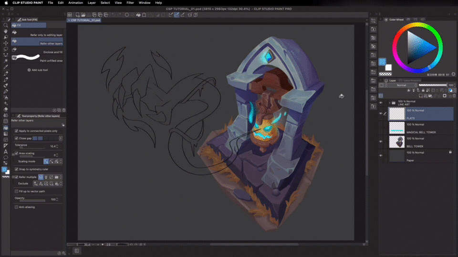Image resolution: width=458 pixels, height=257 pixels.
Task: Hide the BELL TOWER layer
Action: coord(381,141)
